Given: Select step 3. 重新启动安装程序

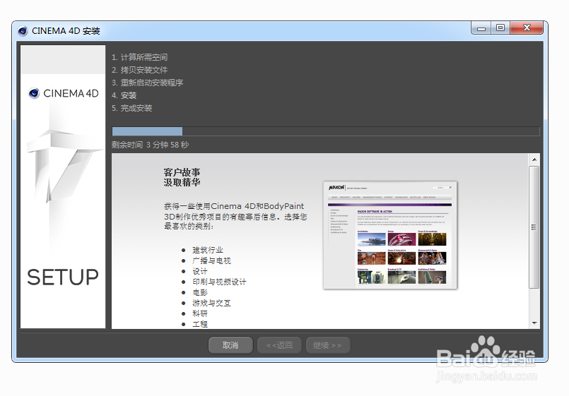Looking at the screenshot, I should tap(147, 83).
